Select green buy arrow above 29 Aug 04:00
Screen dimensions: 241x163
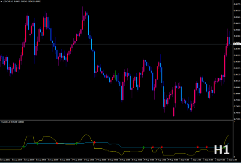(144, 147)
